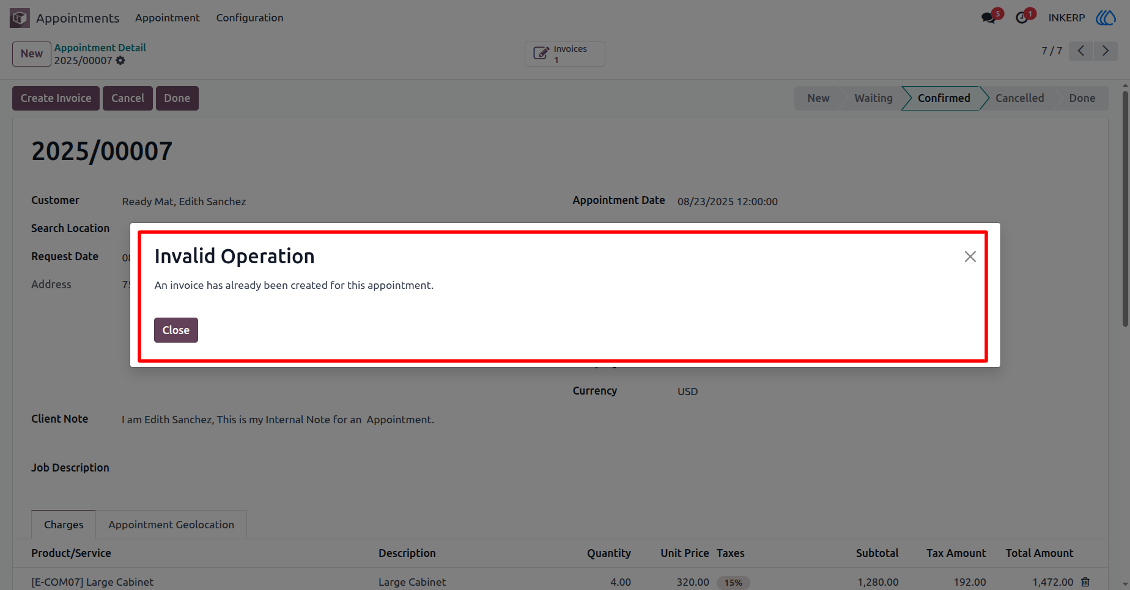Click the unit price value 320.00
This screenshot has width=1130, height=590.
(693, 582)
